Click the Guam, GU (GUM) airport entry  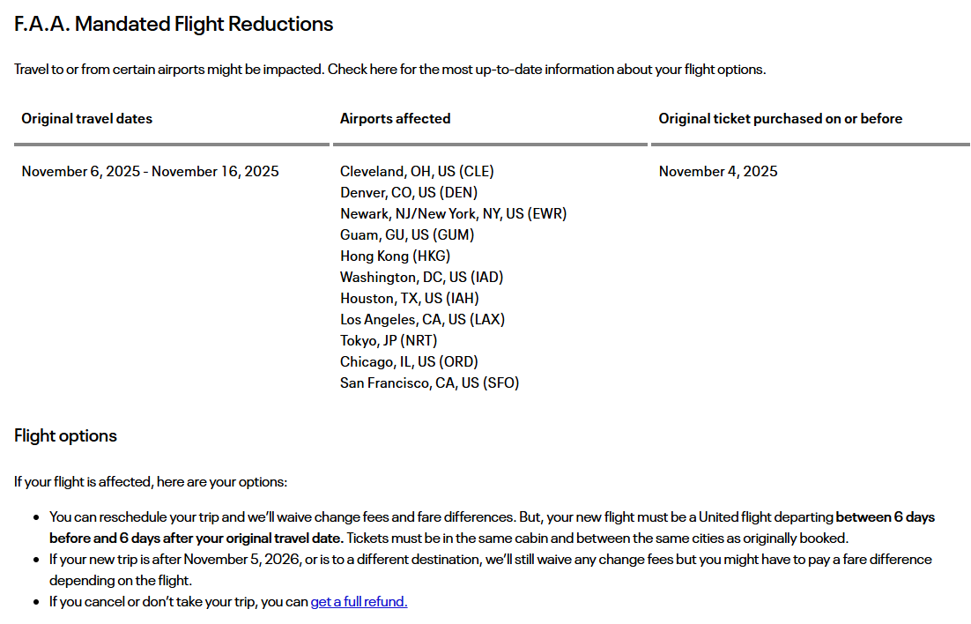tap(407, 235)
